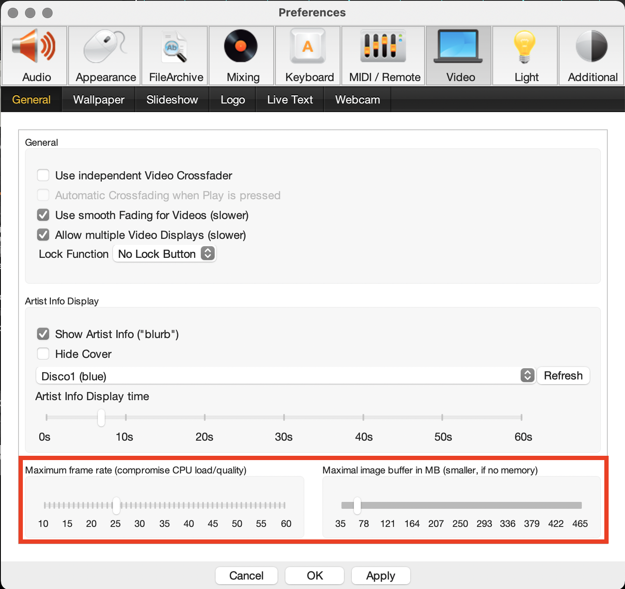
Task: Select the MIDI / Remote mixer icon
Action: tap(383, 47)
